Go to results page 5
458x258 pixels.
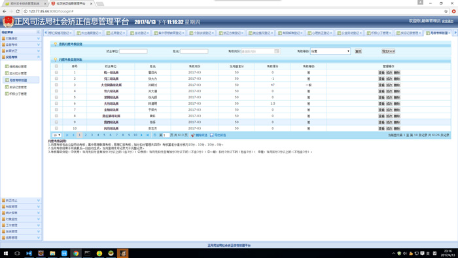104,135
